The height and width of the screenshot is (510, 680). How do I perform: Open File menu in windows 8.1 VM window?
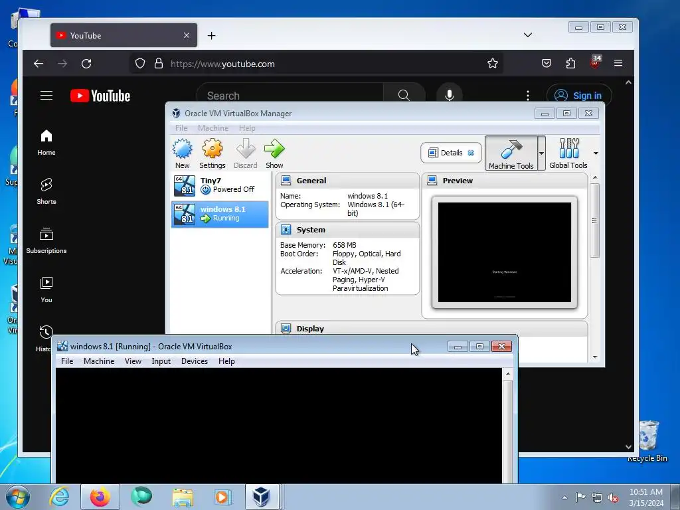67,361
